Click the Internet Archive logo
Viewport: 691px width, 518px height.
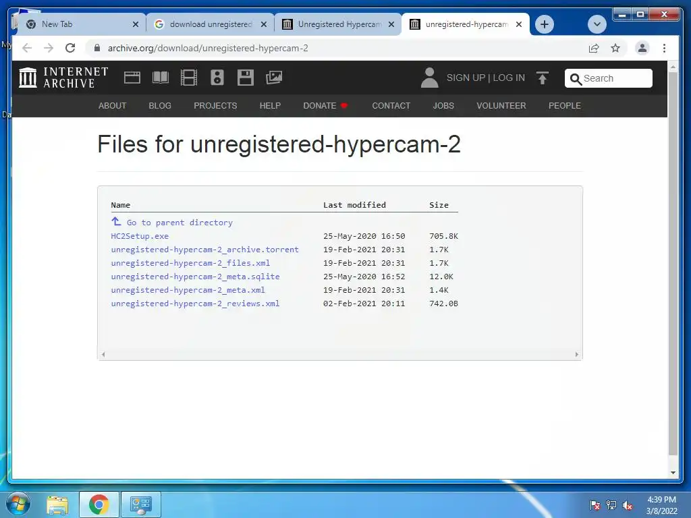click(x=63, y=78)
